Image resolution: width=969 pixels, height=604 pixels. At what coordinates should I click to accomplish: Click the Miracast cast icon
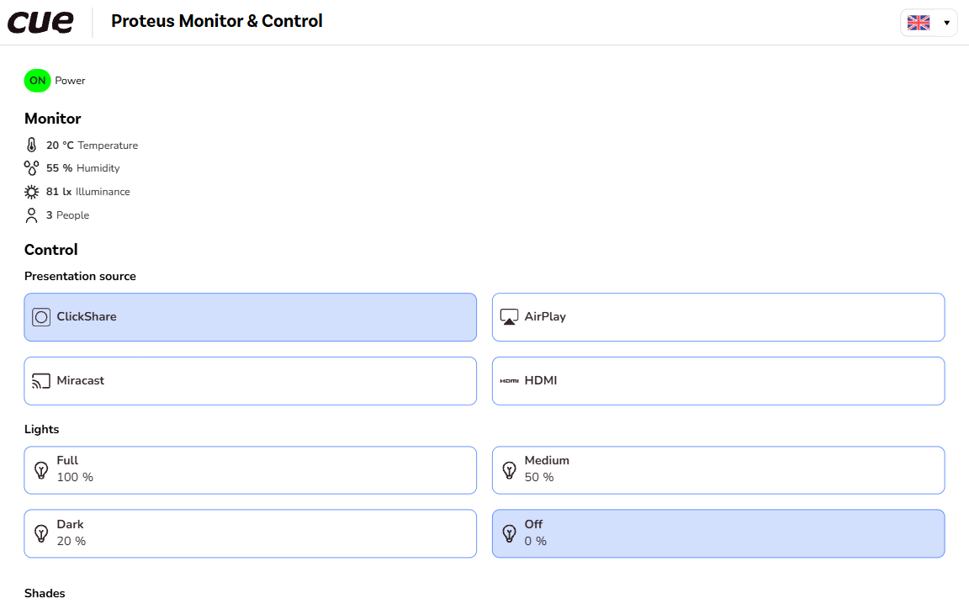tap(41, 381)
